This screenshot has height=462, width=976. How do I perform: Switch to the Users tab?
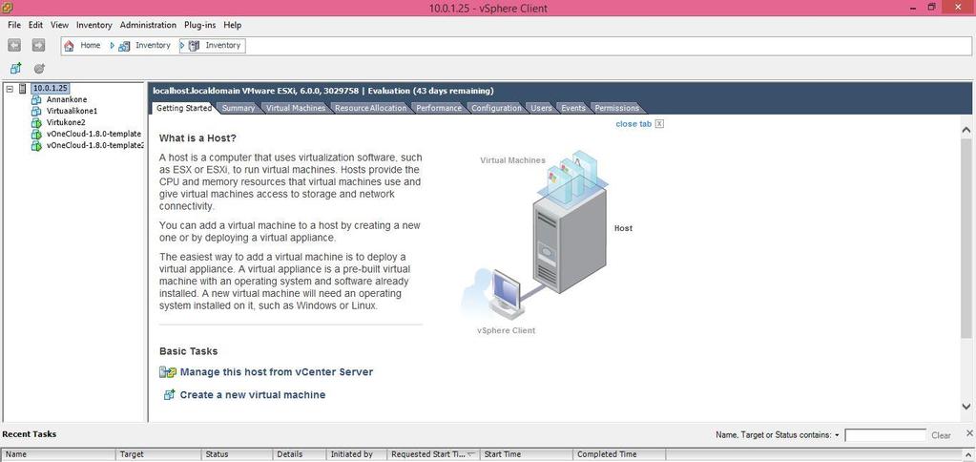[541, 108]
